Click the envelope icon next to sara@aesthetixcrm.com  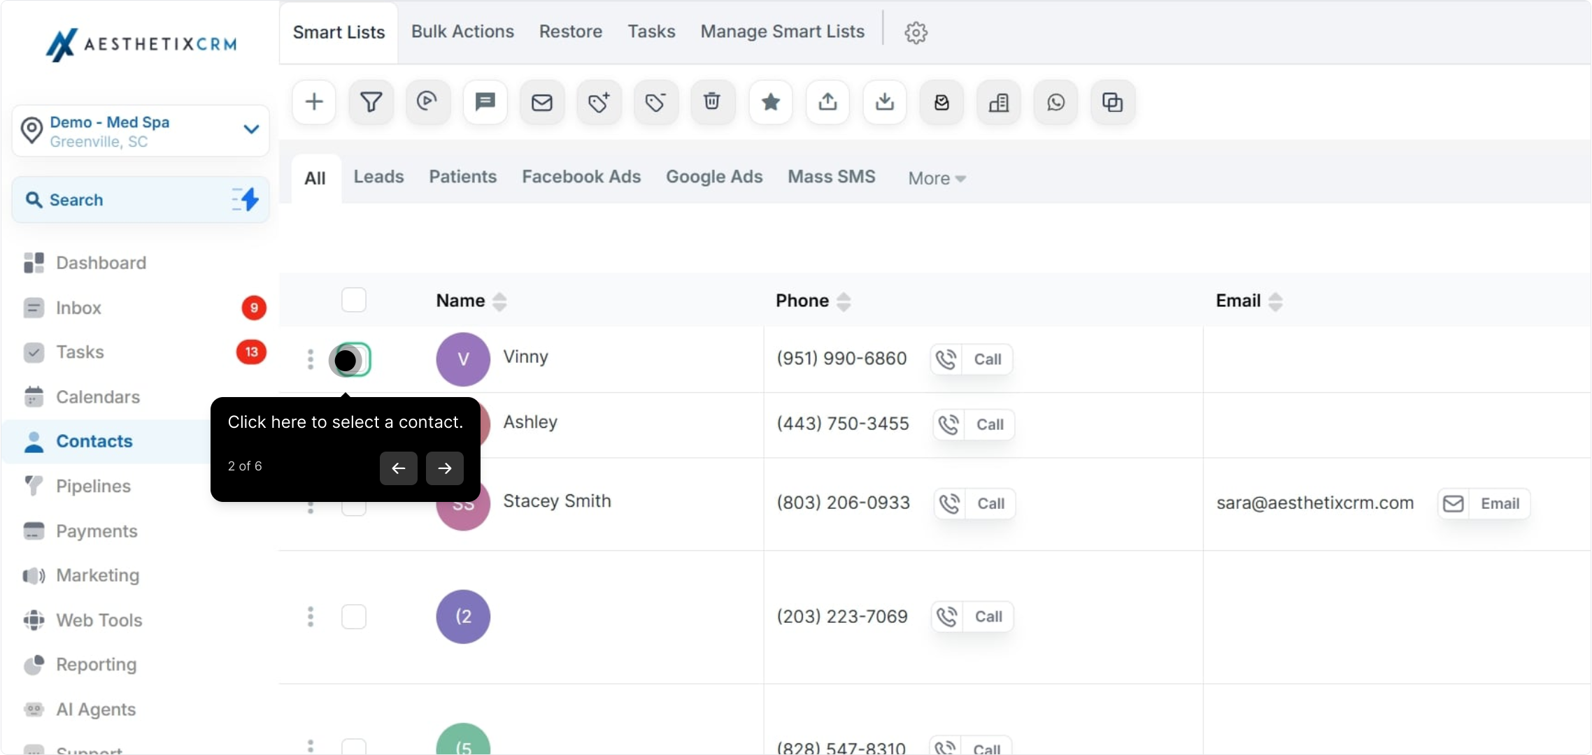pos(1454,503)
